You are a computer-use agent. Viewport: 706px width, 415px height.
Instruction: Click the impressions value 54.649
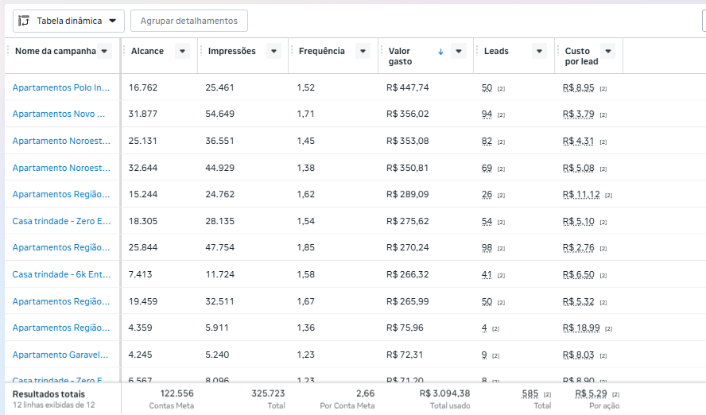(x=219, y=114)
